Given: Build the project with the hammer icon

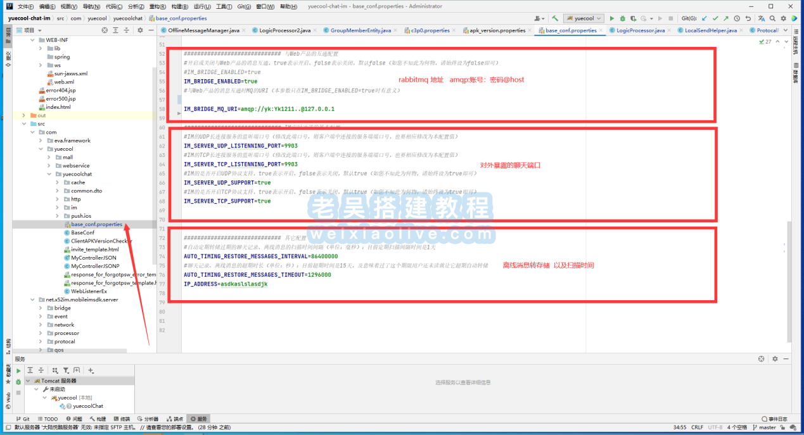Looking at the screenshot, I should coord(555,18).
